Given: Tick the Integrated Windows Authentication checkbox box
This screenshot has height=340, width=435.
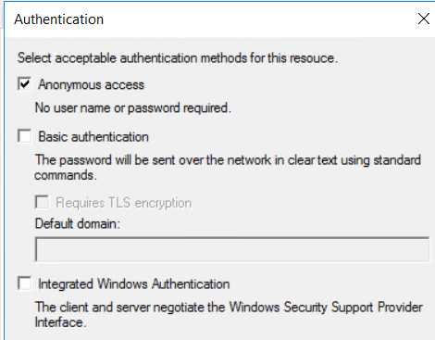Looking at the screenshot, I should pos(24,283).
